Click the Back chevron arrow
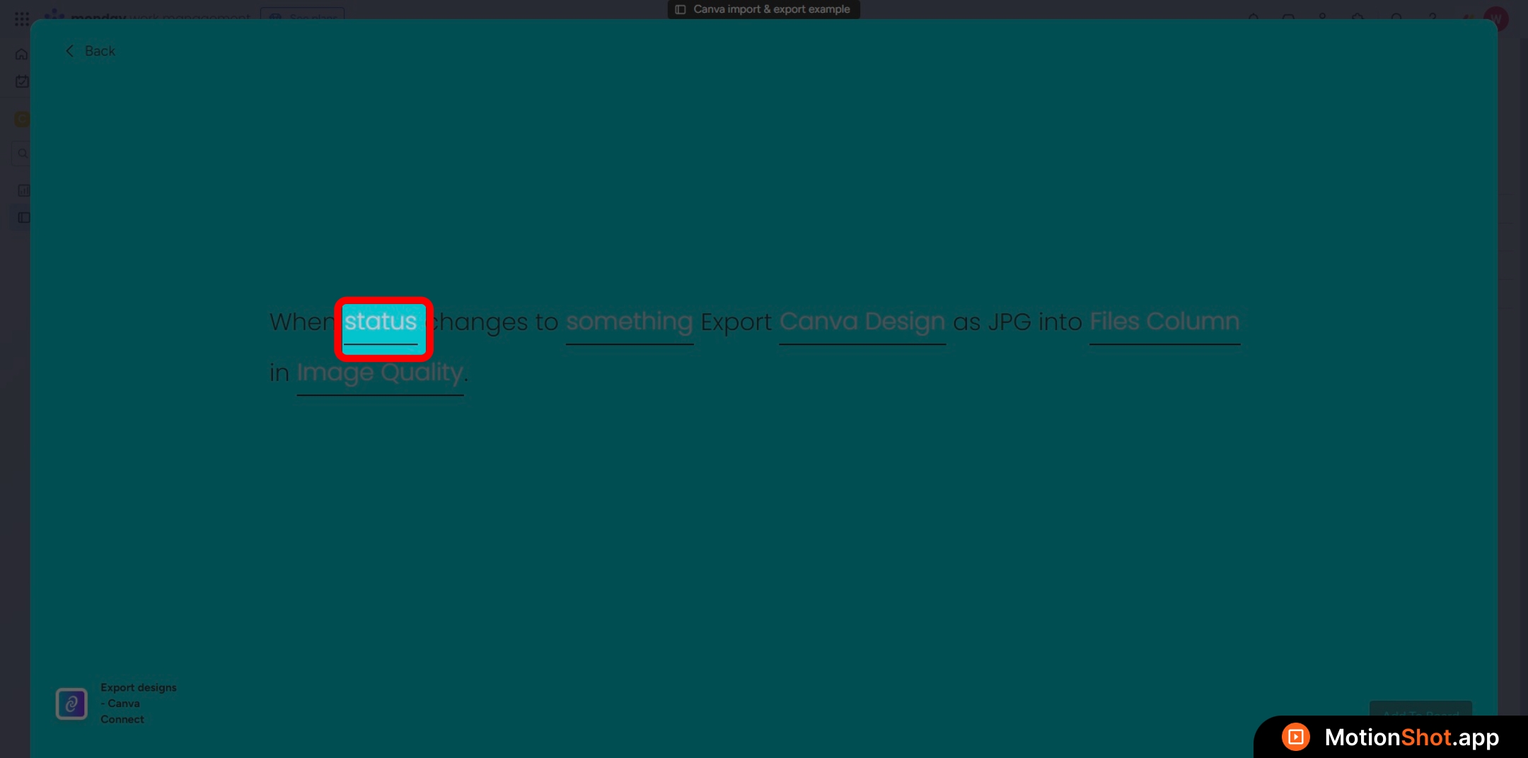The height and width of the screenshot is (758, 1528). pyautogui.click(x=69, y=51)
